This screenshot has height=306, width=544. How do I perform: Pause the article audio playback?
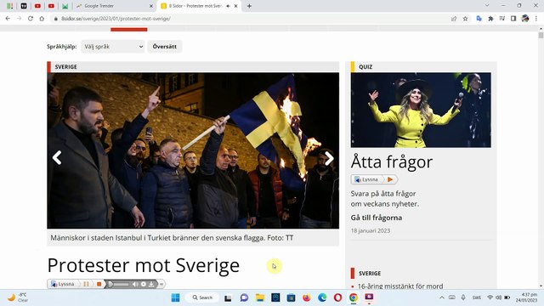point(87,284)
